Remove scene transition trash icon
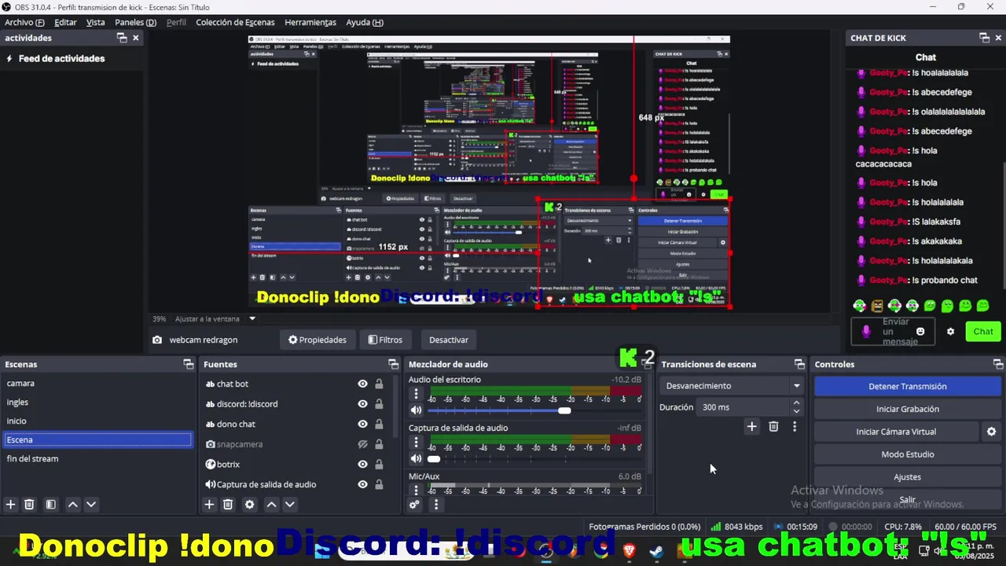Screen dimensions: 1006x566 773,427
